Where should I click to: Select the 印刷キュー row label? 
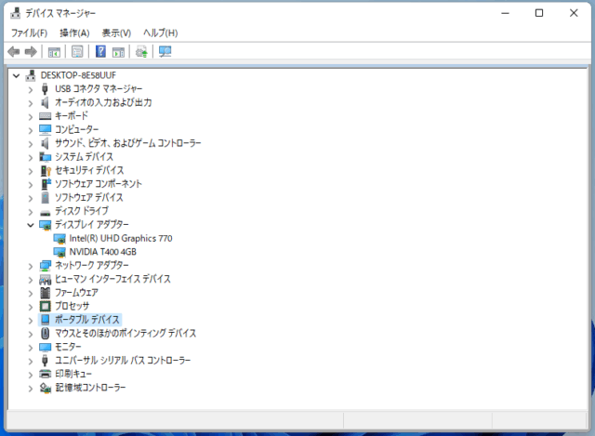click(73, 374)
